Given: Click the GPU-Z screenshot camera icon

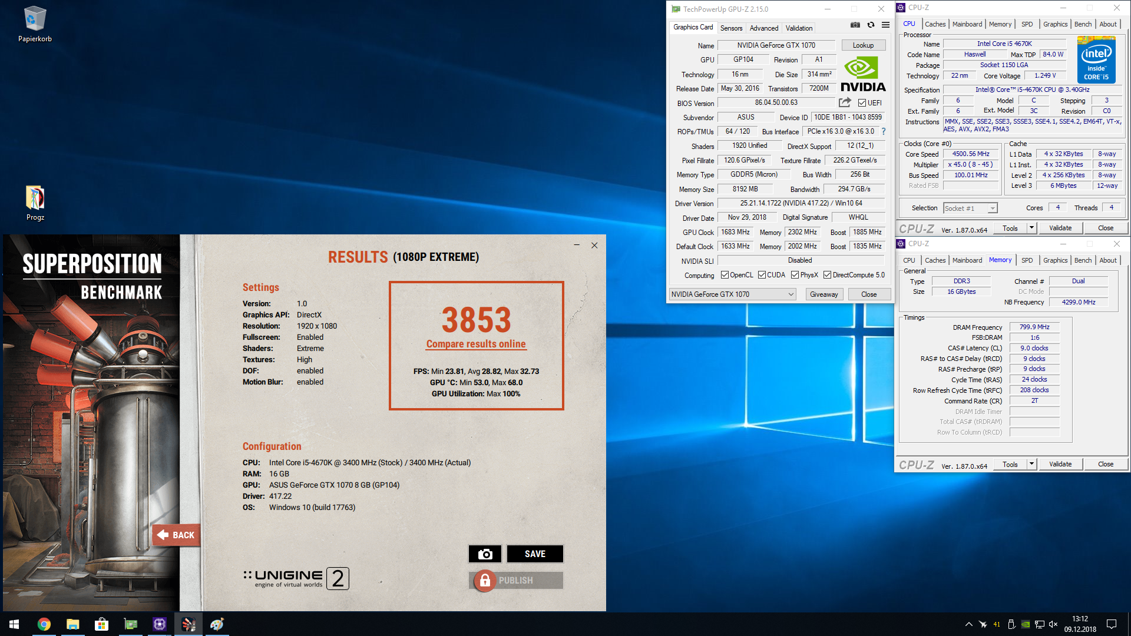Looking at the screenshot, I should click(855, 25).
